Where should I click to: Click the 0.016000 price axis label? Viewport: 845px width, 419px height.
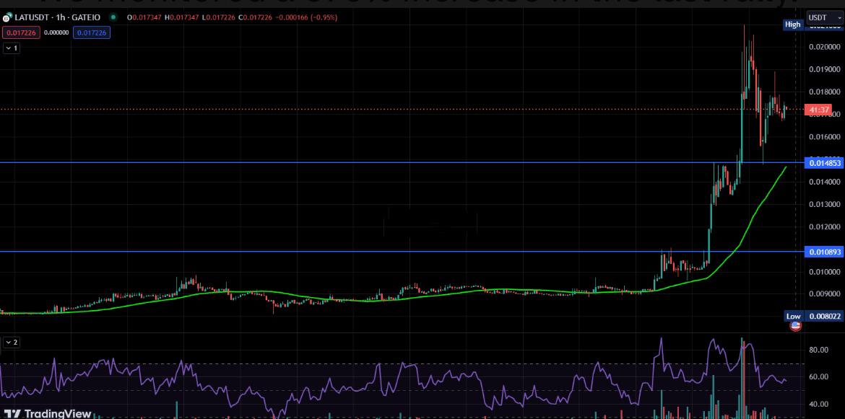tap(824, 136)
